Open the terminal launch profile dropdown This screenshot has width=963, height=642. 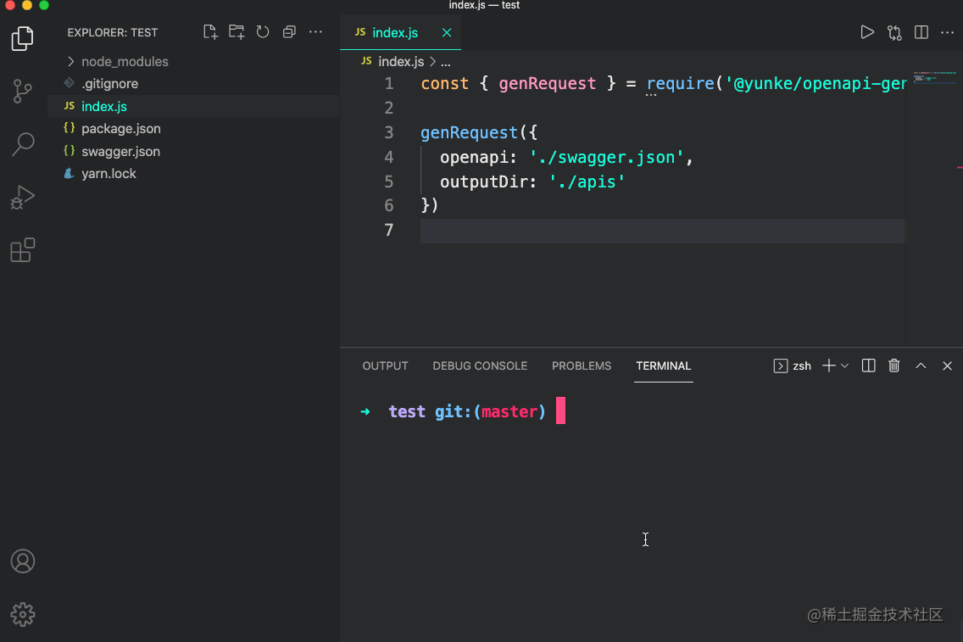[844, 366]
